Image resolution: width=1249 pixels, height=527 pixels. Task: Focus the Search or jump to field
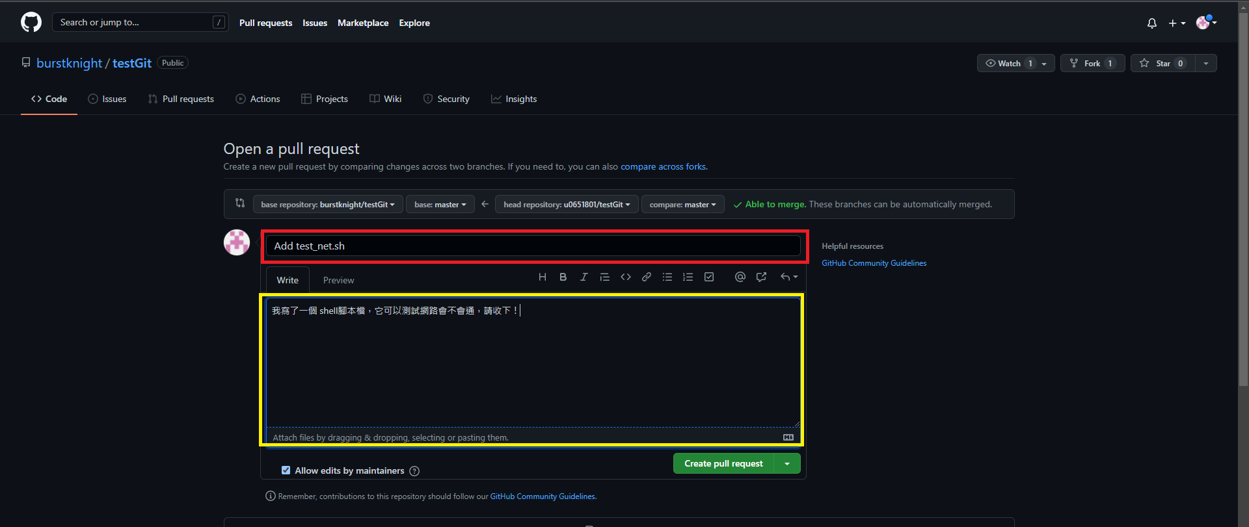coord(140,22)
